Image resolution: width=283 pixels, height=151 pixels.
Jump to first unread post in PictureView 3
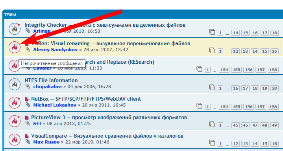[x=27, y=118]
